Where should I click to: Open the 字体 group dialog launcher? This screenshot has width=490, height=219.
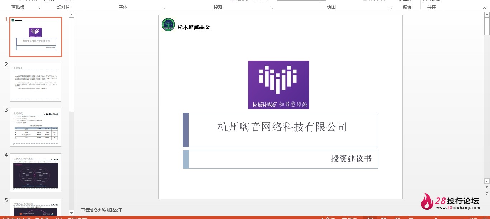(x=164, y=8)
